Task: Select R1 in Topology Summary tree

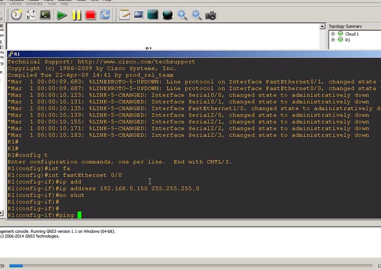Action: click(x=348, y=40)
